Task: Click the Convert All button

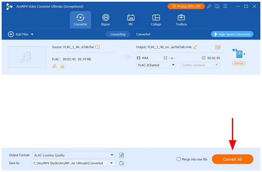Action: (232, 159)
